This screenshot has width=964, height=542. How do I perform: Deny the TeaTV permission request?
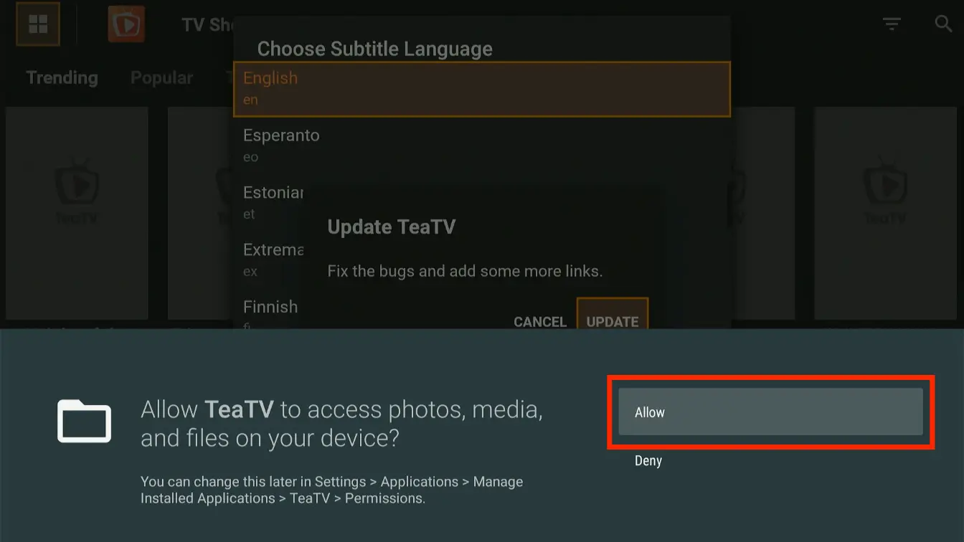pos(648,460)
